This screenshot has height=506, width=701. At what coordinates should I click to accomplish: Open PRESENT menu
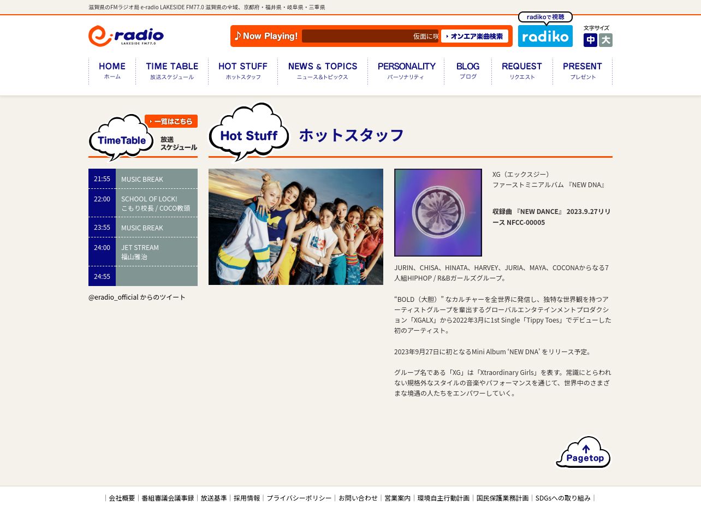click(x=583, y=71)
